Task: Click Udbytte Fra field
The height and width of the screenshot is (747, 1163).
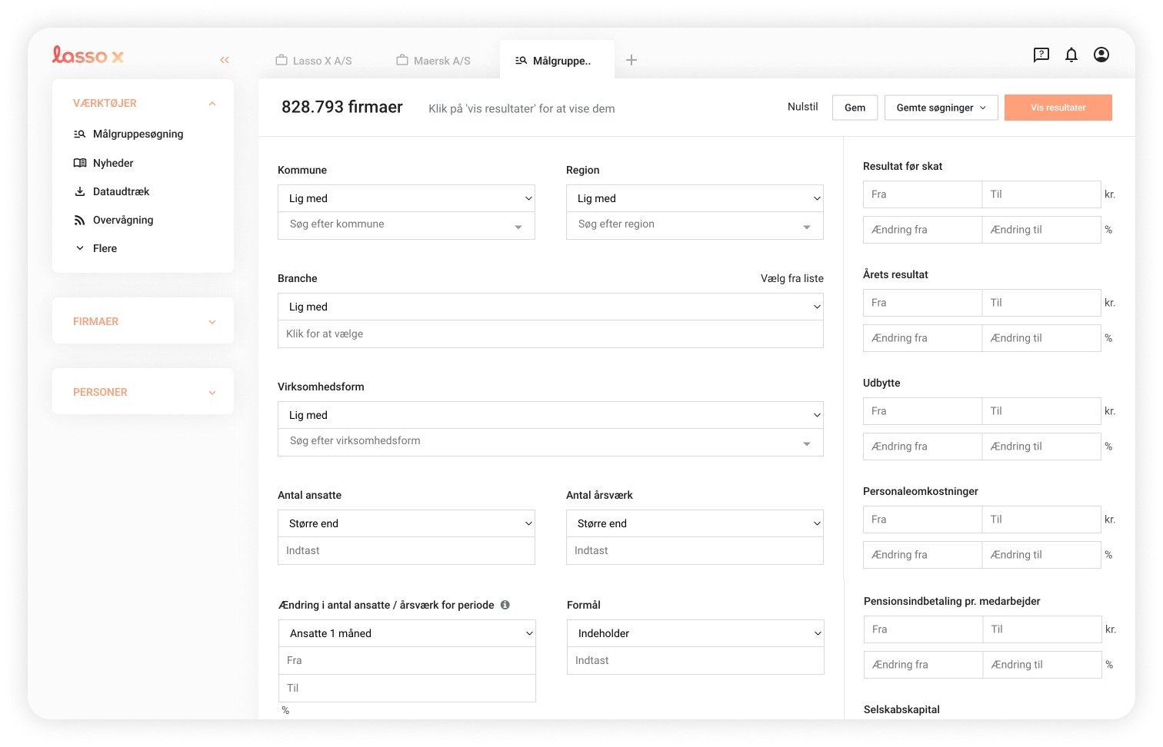Action: (x=922, y=411)
